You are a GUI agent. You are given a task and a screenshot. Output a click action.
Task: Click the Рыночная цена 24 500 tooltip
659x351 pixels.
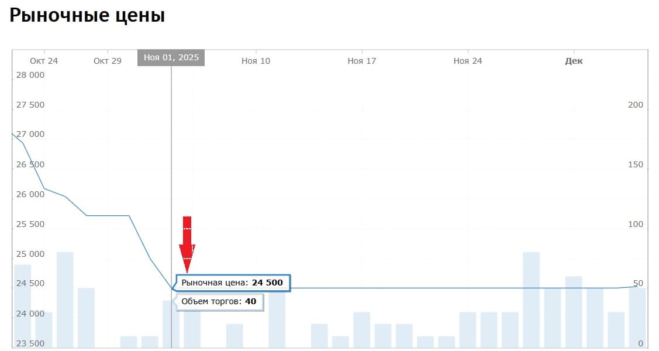tap(232, 283)
